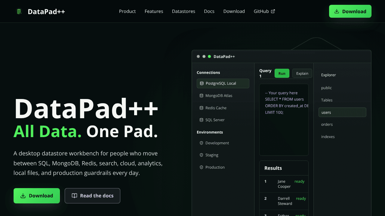This screenshot has height=216, width=385.
Task: Click the external-link icon beside GitHub
Action: pyautogui.click(x=273, y=11)
